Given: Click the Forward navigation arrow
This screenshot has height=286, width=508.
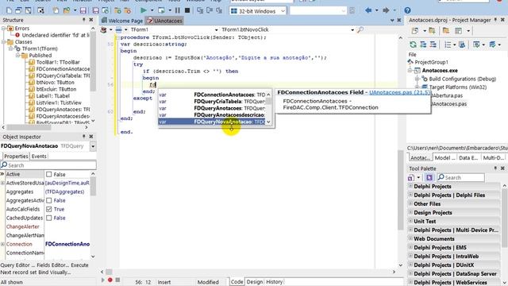Looking at the screenshot, I should [x=386, y=10].
